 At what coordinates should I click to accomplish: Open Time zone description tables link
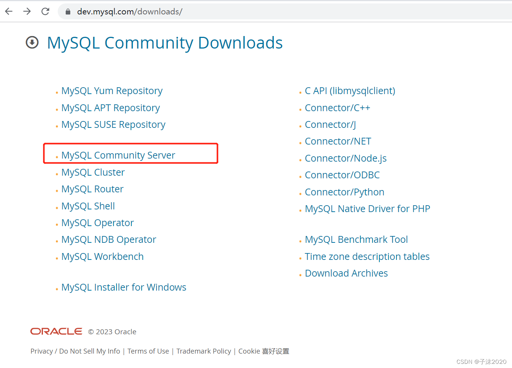pyautogui.click(x=367, y=257)
